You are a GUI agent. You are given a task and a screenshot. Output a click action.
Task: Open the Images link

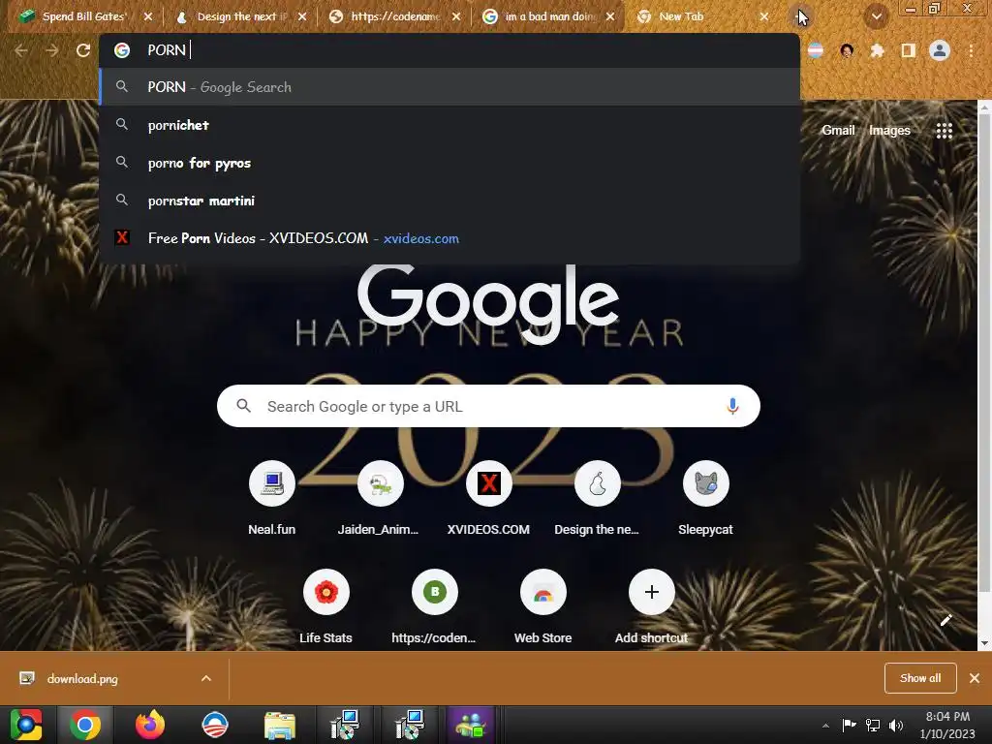point(889,131)
